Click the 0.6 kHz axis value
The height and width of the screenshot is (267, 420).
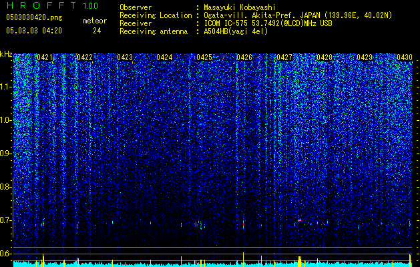pyautogui.click(x=5, y=254)
